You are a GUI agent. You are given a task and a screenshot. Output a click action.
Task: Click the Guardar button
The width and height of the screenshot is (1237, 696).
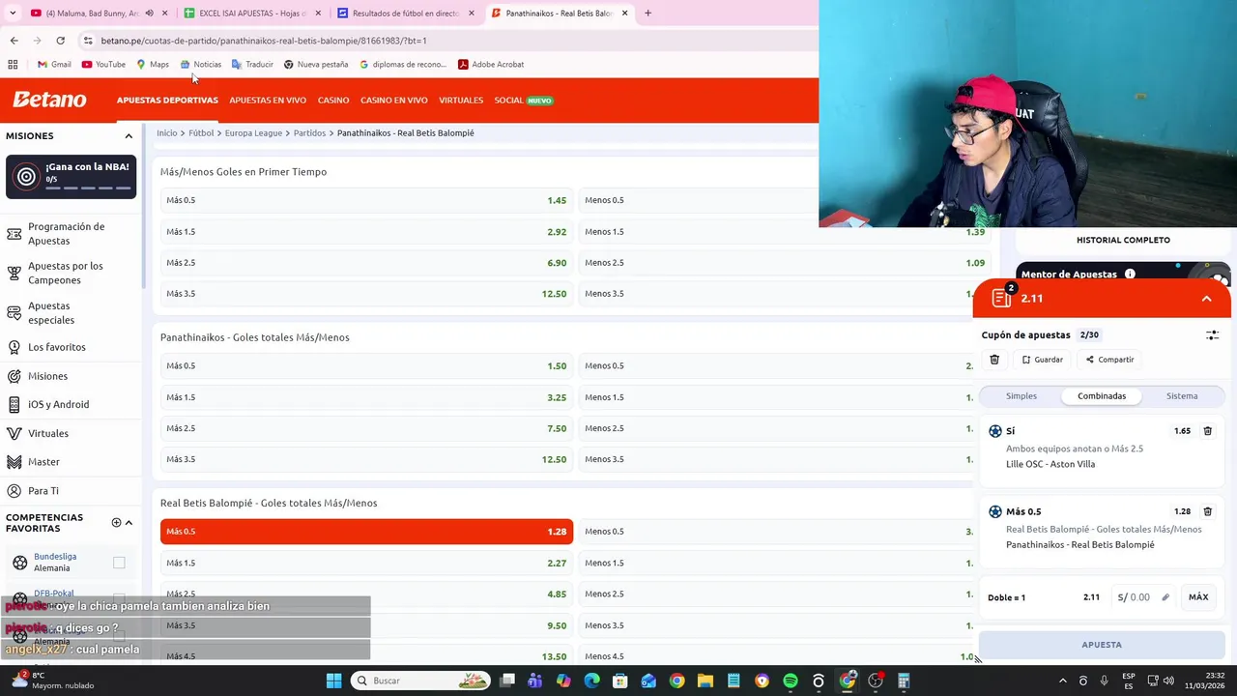pyautogui.click(x=1042, y=360)
